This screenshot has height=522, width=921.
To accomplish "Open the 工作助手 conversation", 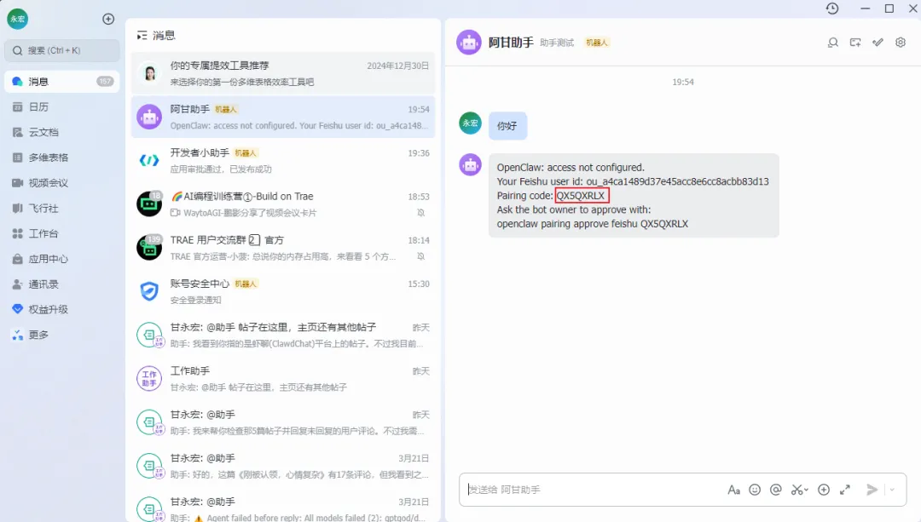I will [283, 378].
